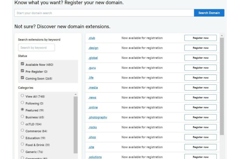
Task: Open the .online extension link
Action: click(93, 107)
